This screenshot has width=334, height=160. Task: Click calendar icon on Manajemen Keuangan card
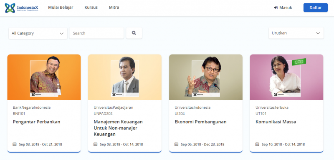click(96, 144)
